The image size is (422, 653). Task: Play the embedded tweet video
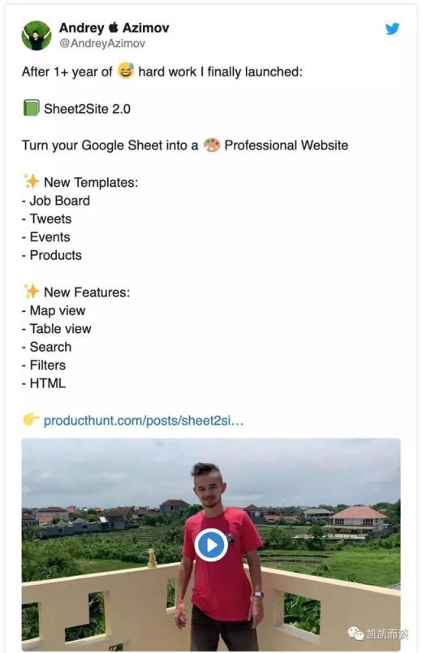[x=211, y=545]
